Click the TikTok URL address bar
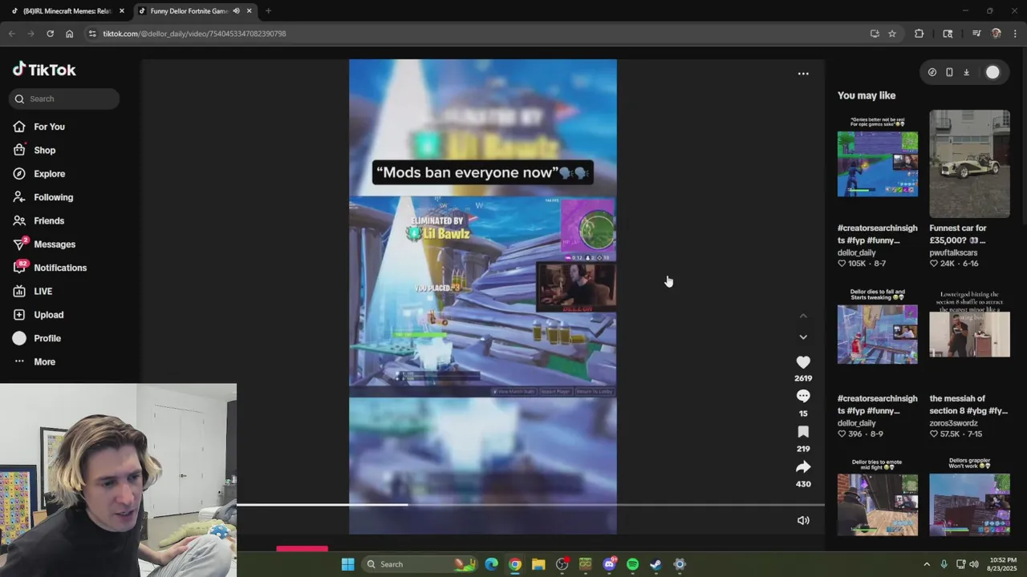This screenshot has width=1027, height=577. 481,34
